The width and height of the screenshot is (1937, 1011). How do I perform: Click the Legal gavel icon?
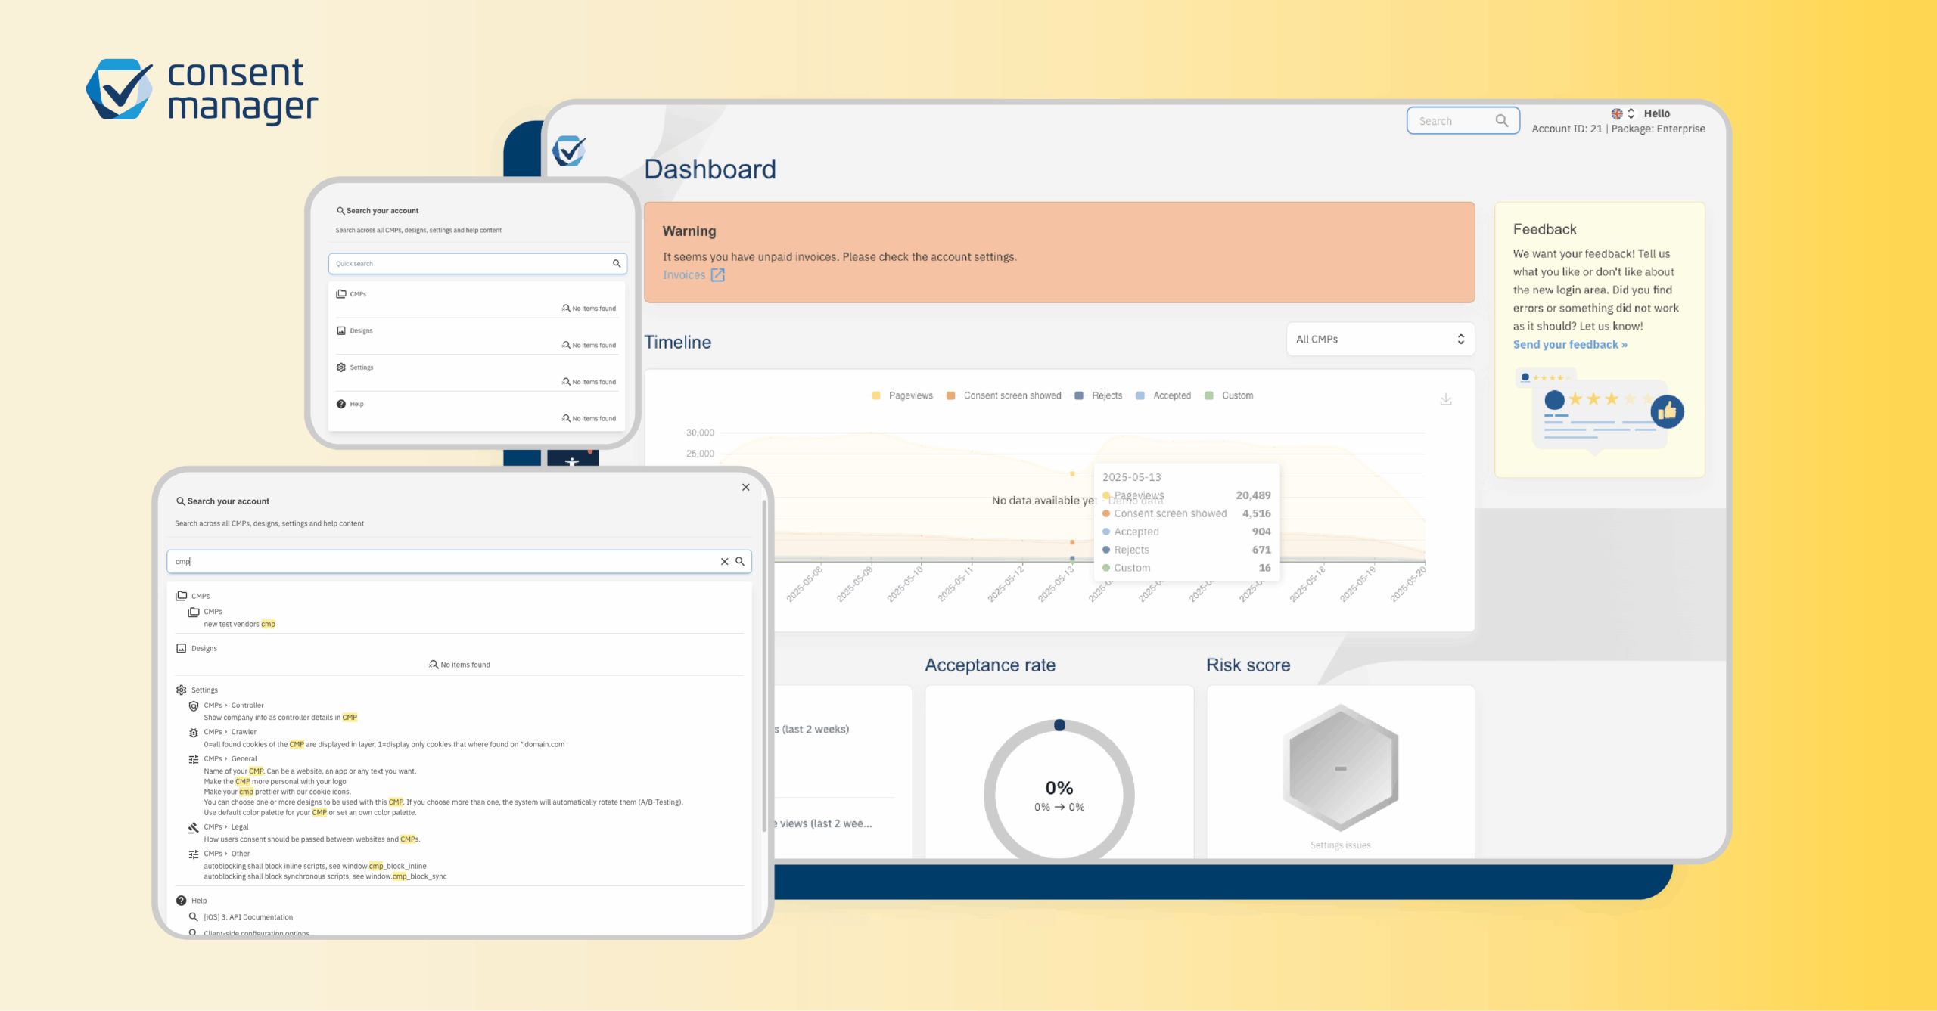point(194,827)
